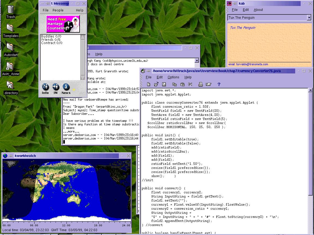314x235 pixels.
Task: Expand the Tux The Penguin combo box arrow
Action: click(x=309, y=18)
